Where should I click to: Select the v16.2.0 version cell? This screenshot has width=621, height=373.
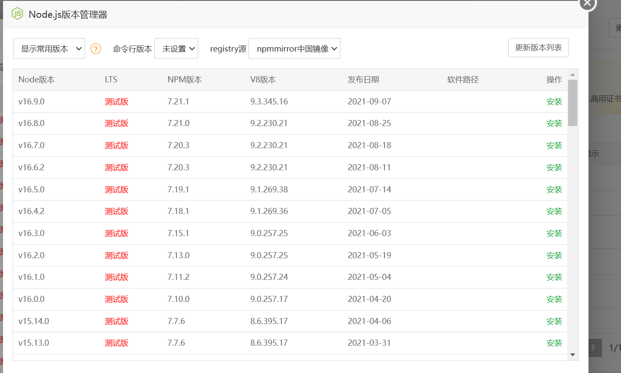pos(31,255)
